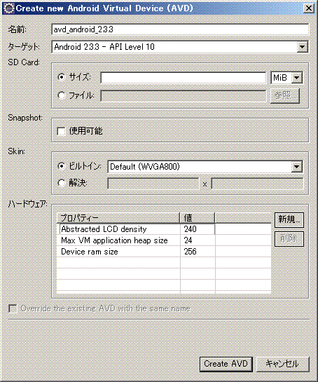Select the SD Card サイズ radio button
This screenshot has height=382, width=318.
tap(62, 77)
